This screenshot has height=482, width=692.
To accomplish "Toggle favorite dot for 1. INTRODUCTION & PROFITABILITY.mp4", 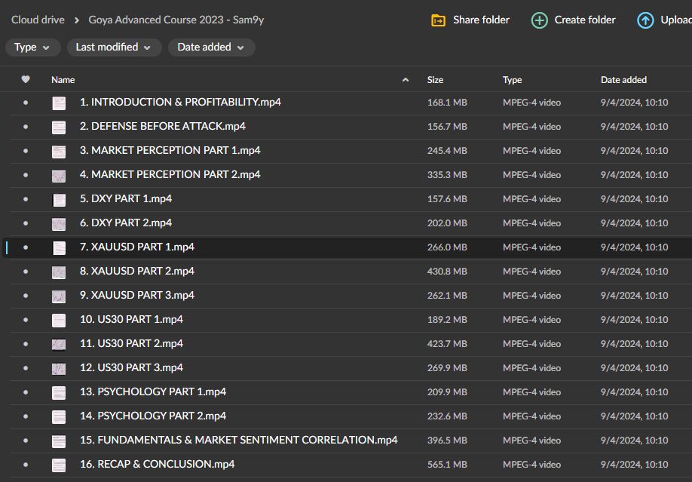I will pyautogui.click(x=26, y=103).
